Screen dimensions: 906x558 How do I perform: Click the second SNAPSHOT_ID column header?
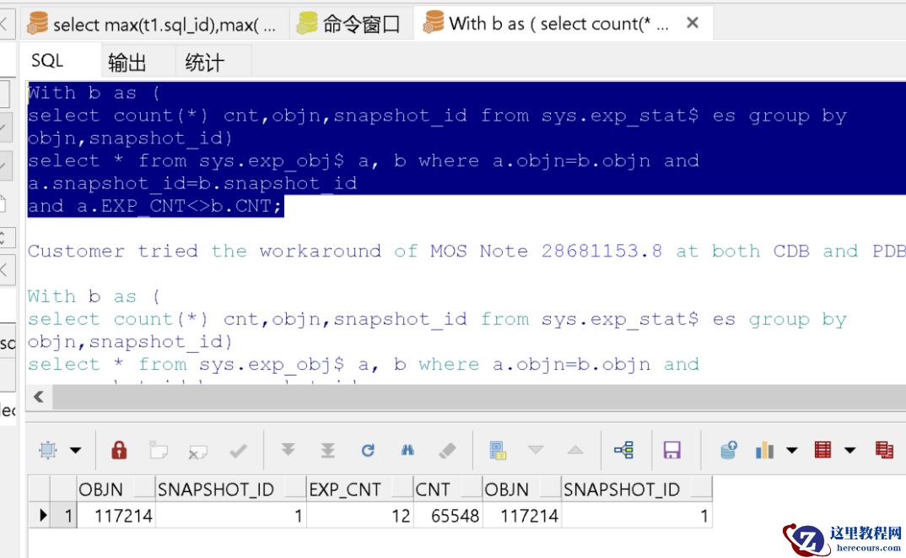point(637,489)
